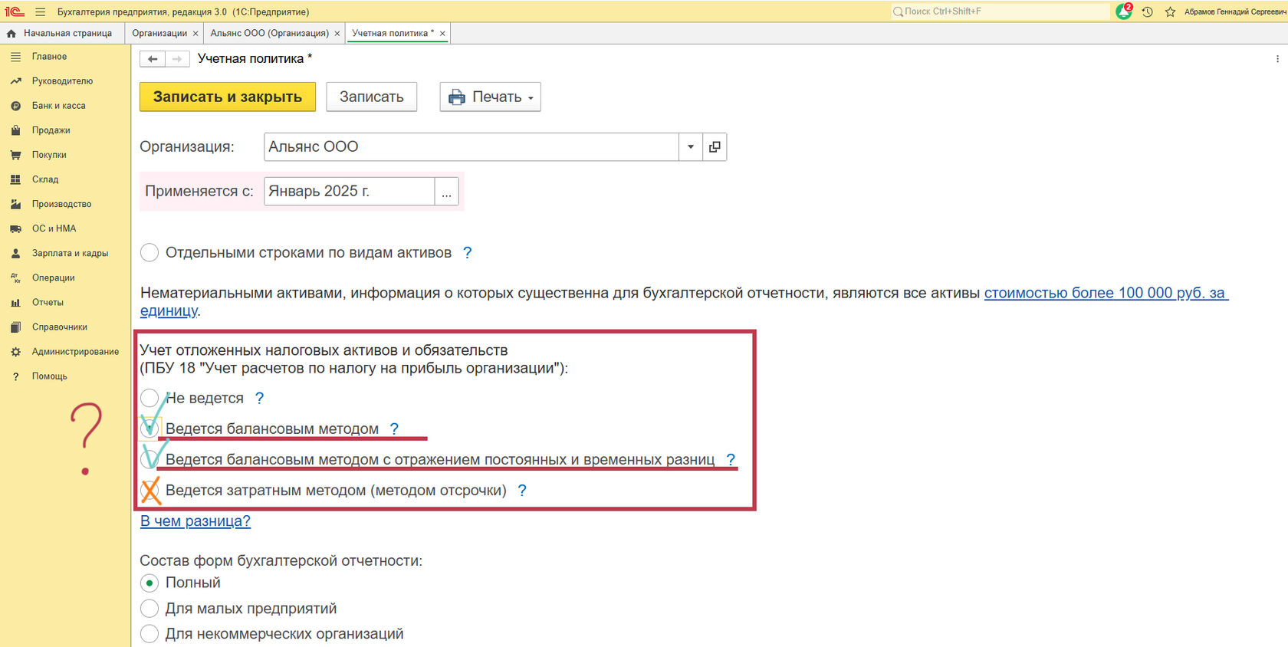The width and height of the screenshot is (1288, 647).
Task: Open the more actions kebab menu
Action: pyautogui.click(x=1277, y=59)
